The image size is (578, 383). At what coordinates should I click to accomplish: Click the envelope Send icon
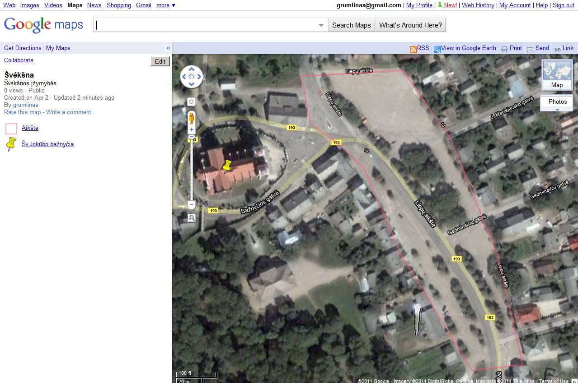pos(530,49)
